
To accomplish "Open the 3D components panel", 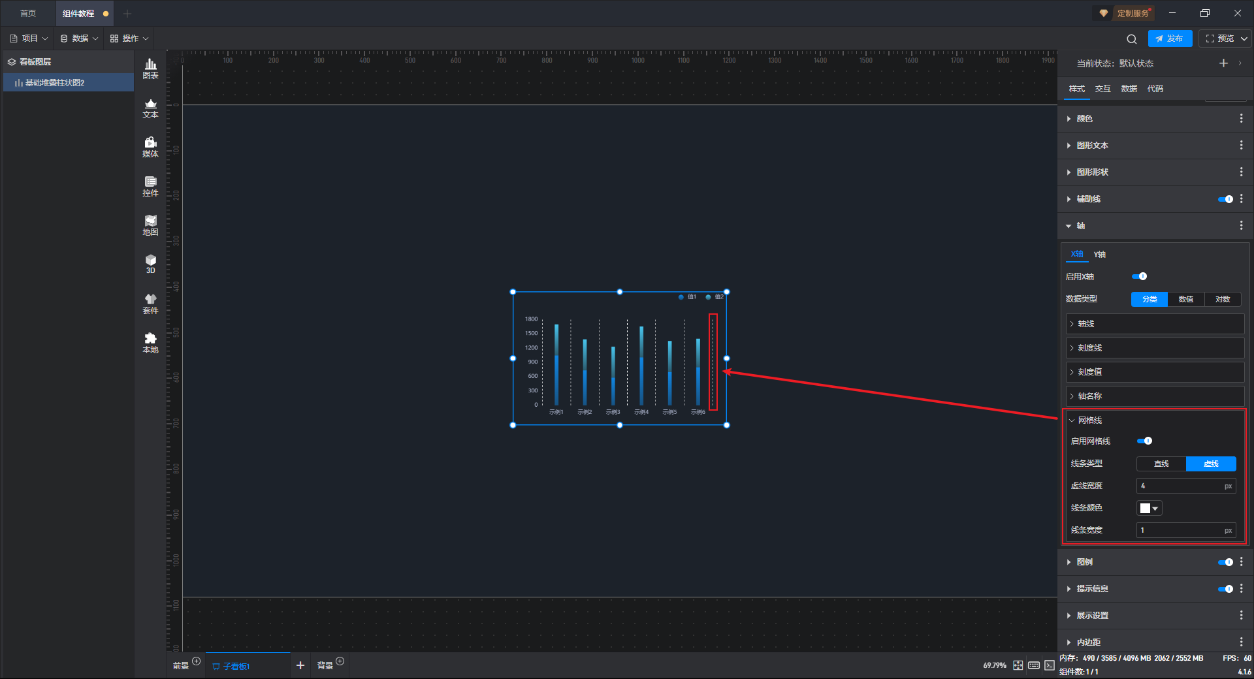I will pos(150,264).
